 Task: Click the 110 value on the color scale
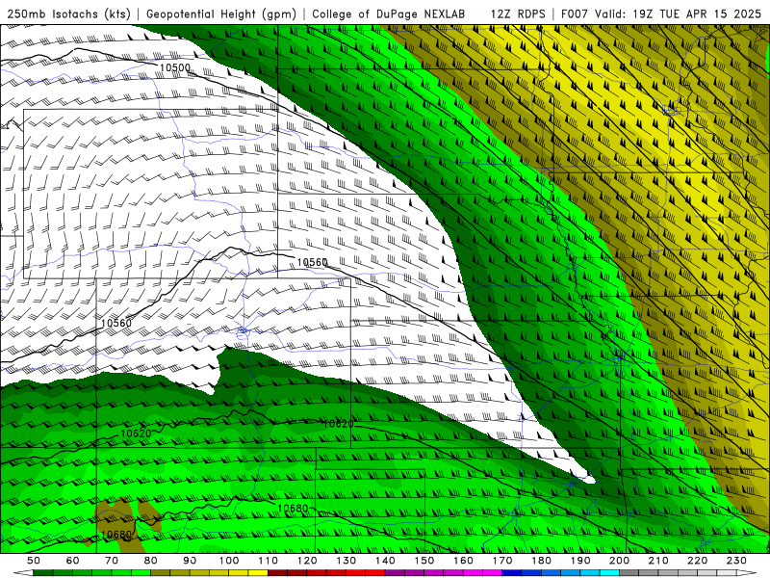click(269, 561)
